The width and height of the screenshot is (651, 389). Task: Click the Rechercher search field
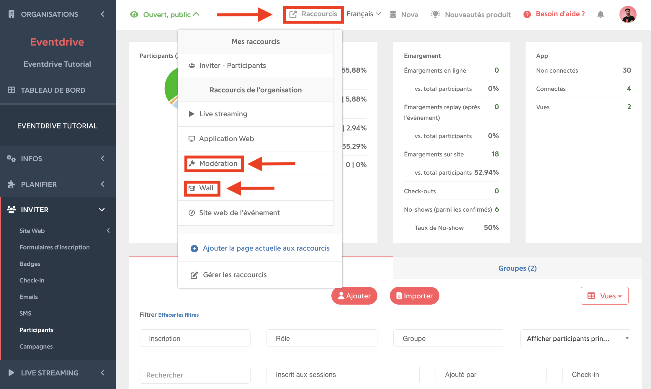pyautogui.click(x=195, y=375)
